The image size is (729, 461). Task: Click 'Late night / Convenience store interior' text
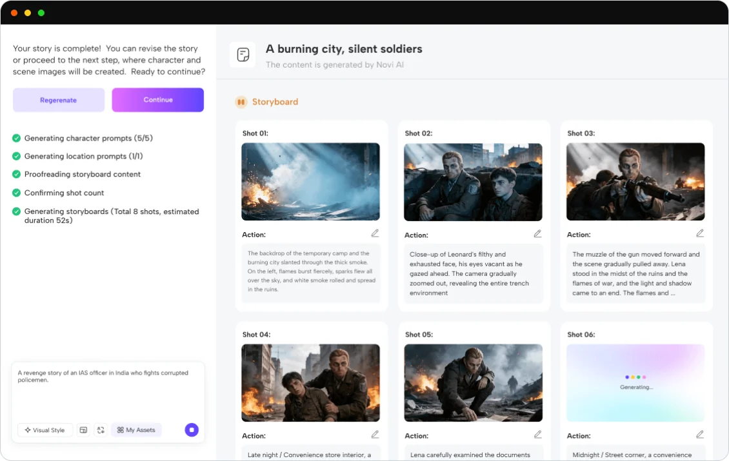[x=309, y=455]
